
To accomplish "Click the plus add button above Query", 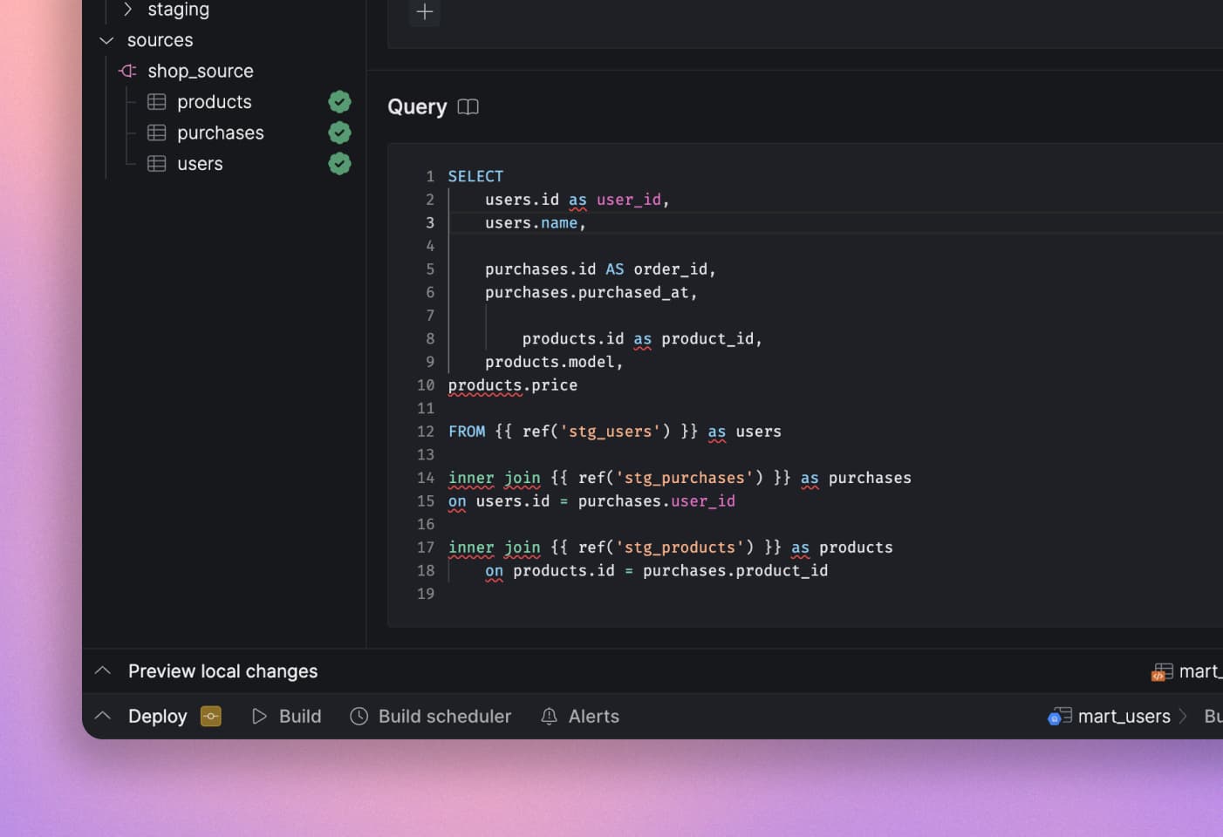I will coord(425,11).
